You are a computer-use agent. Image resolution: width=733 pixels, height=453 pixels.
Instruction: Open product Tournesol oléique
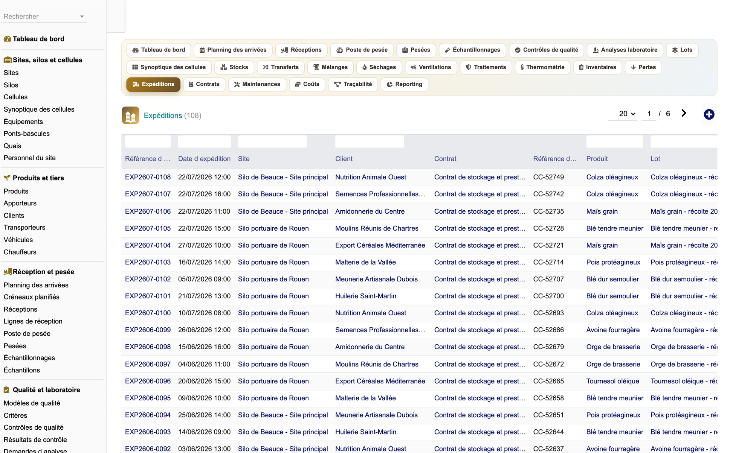click(612, 381)
